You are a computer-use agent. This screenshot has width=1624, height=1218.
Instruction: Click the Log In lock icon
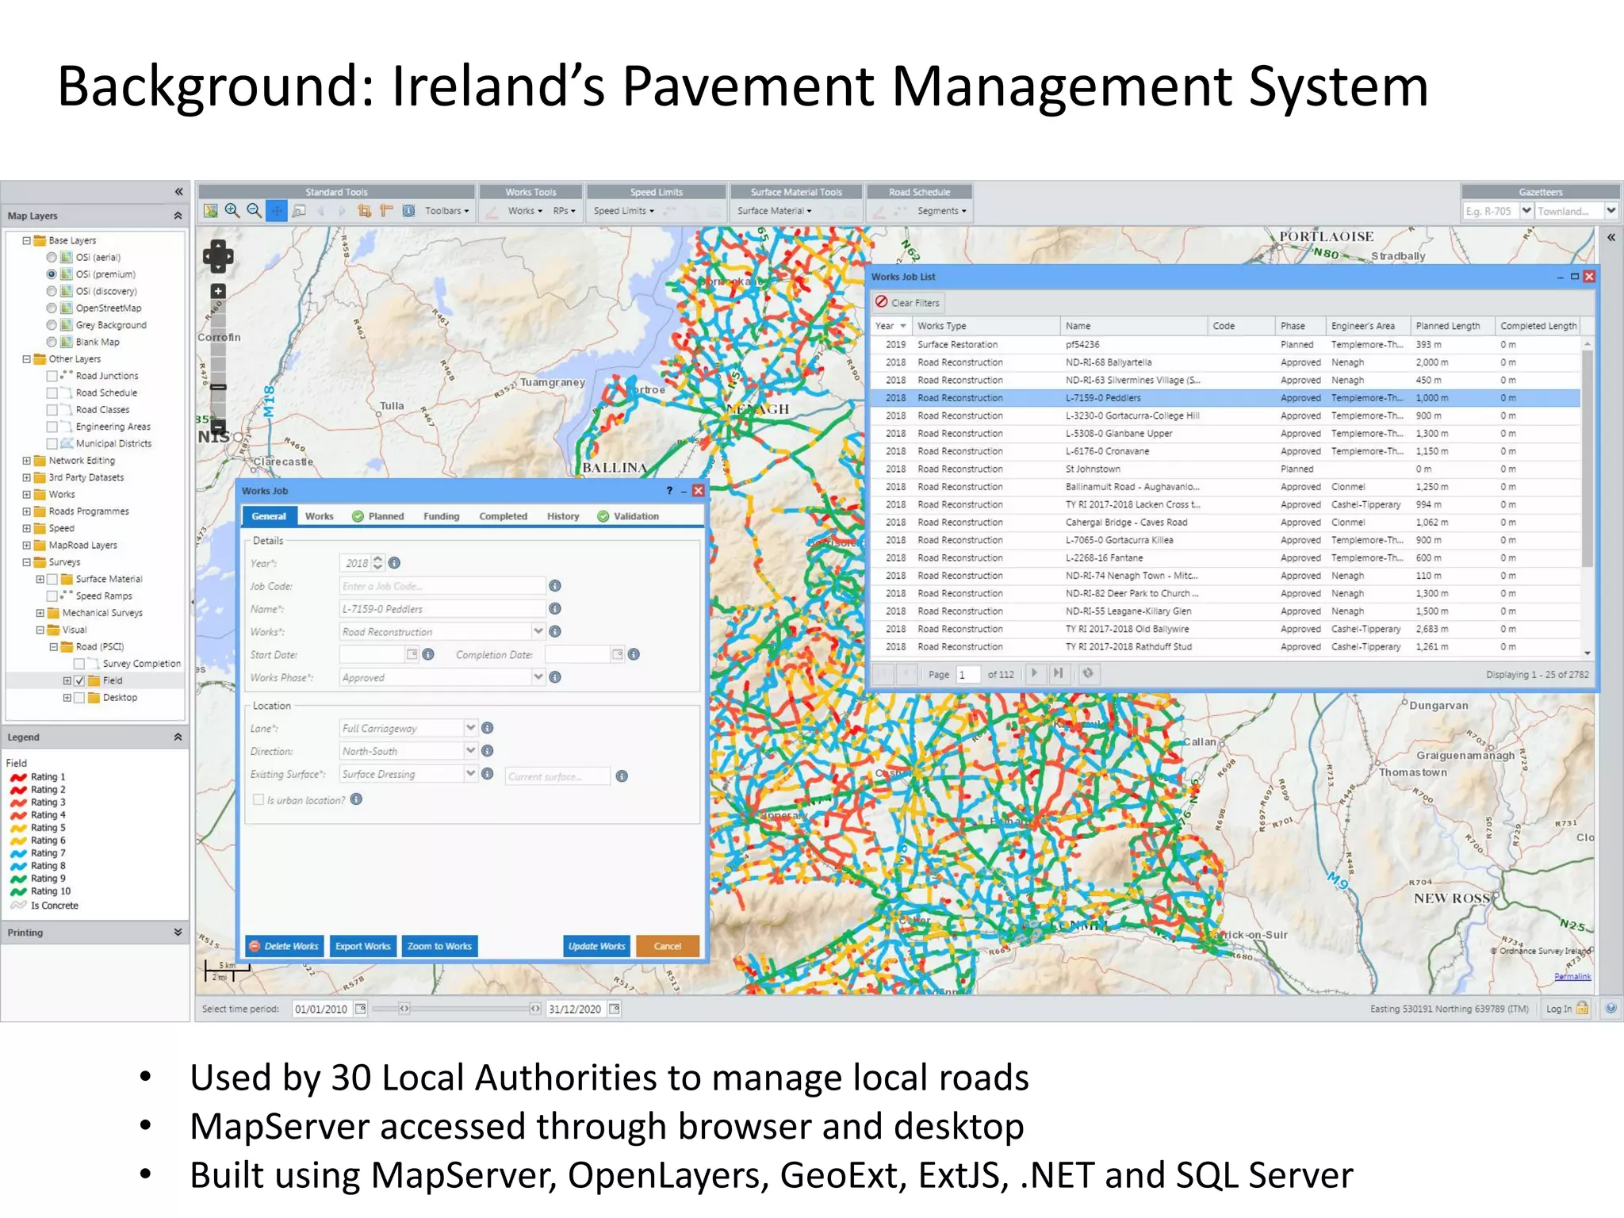click(x=1582, y=1009)
